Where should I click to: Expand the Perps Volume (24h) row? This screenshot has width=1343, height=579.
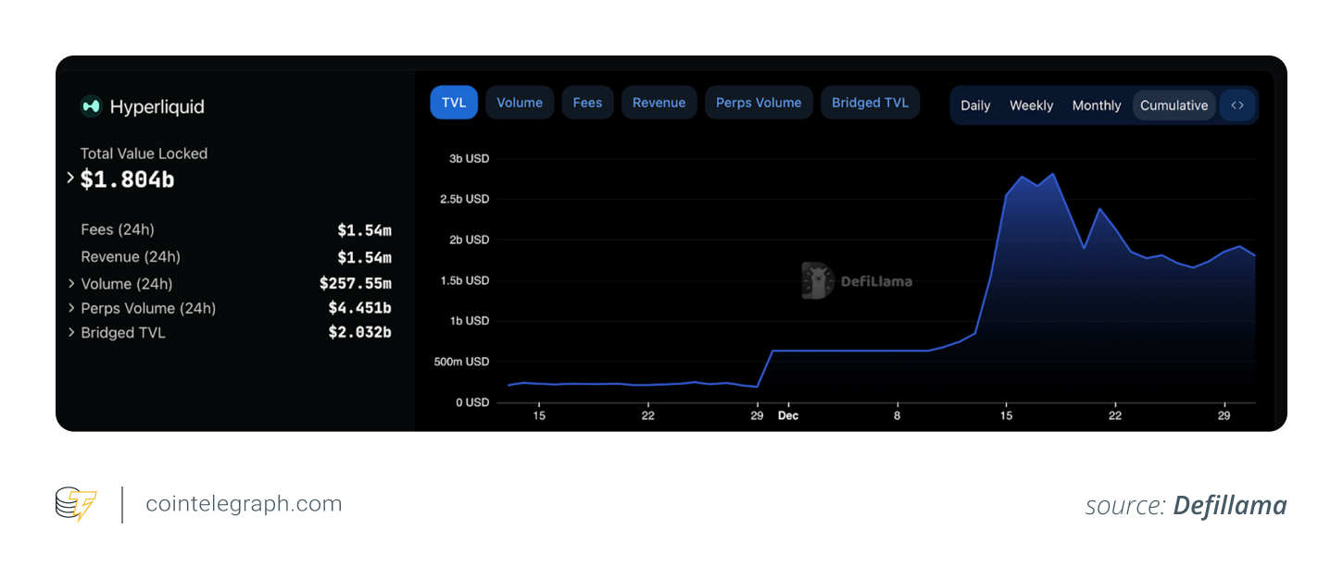pyautogui.click(x=71, y=308)
